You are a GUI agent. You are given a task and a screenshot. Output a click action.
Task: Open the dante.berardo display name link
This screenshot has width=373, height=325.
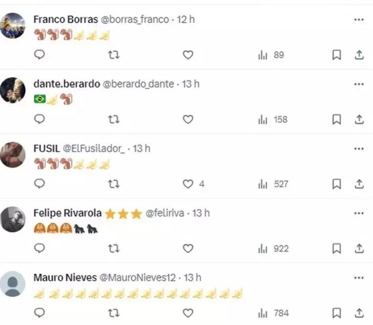66,84
